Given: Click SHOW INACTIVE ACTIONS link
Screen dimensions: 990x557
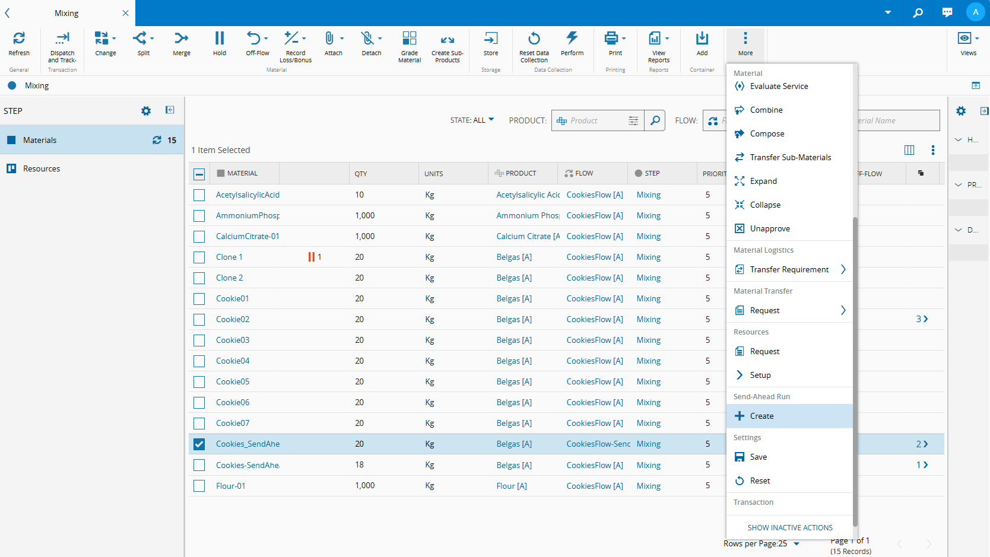Looking at the screenshot, I should (790, 527).
